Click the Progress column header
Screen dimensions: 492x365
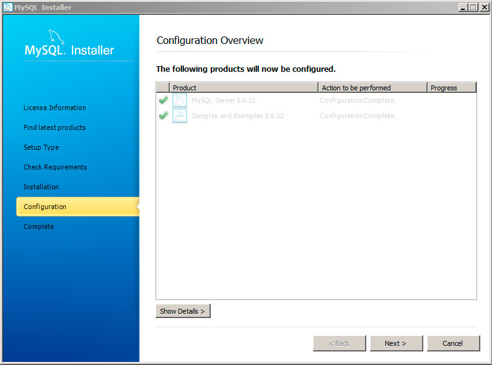tap(452, 88)
